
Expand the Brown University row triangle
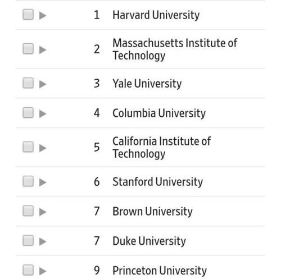[43, 212]
